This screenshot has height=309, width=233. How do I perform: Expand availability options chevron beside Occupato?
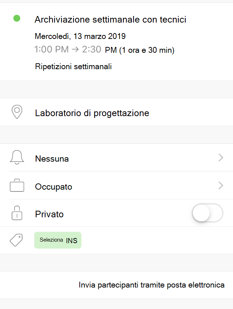click(221, 186)
